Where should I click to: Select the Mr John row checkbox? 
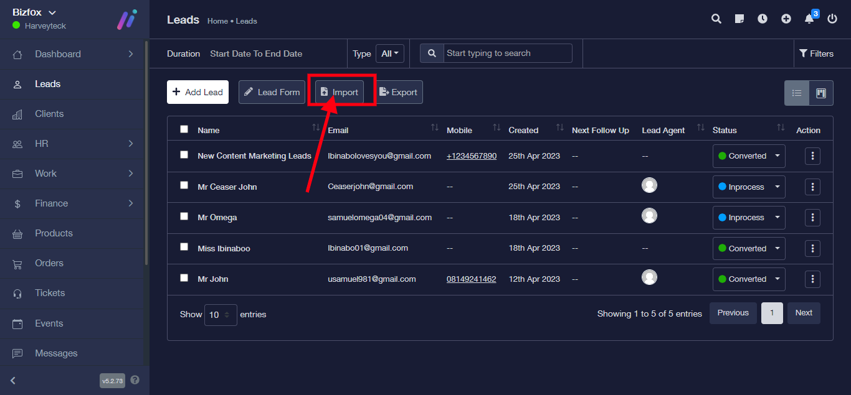[184, 278]
